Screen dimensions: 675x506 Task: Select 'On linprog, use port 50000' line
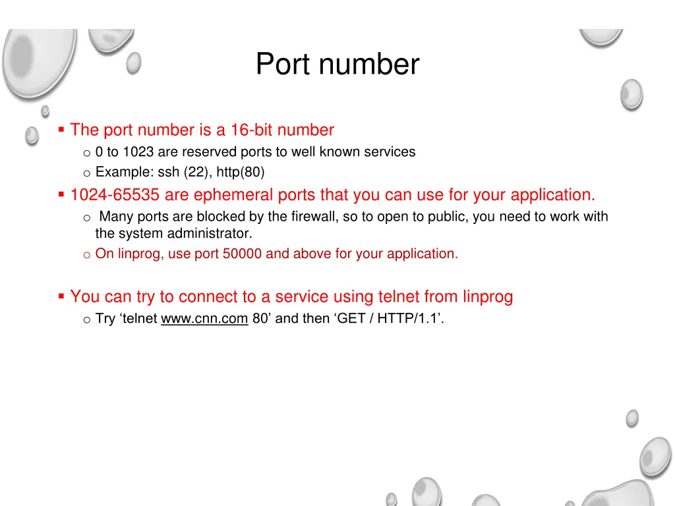[276, 254]
